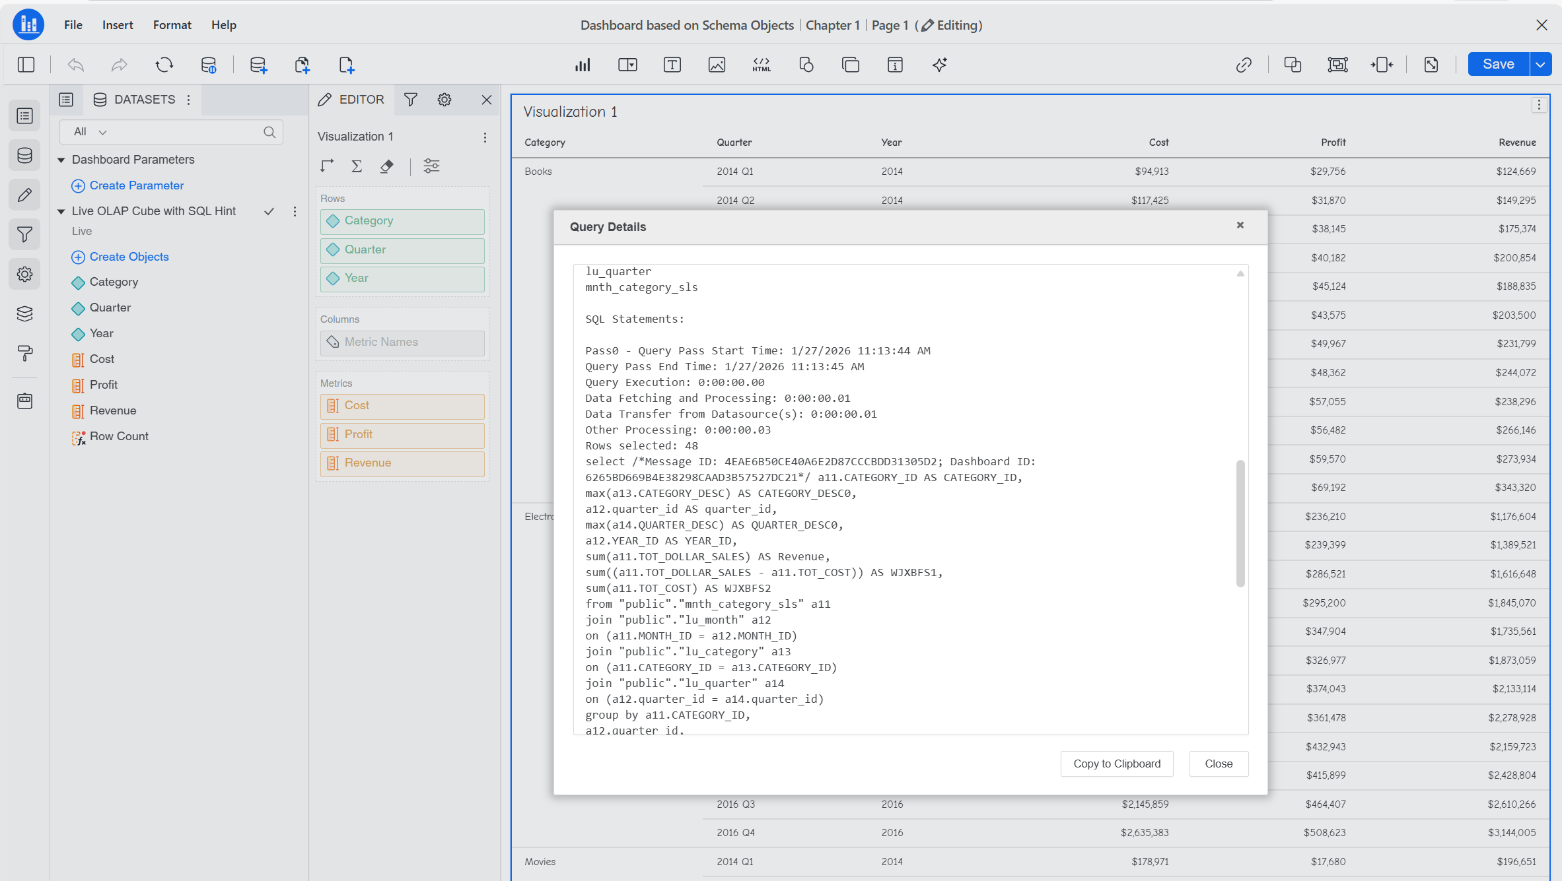This screenshot has height=881, width=1562.
Task: Collapse the Dashboard Parameters section
Action: click(x=61, y=160)
